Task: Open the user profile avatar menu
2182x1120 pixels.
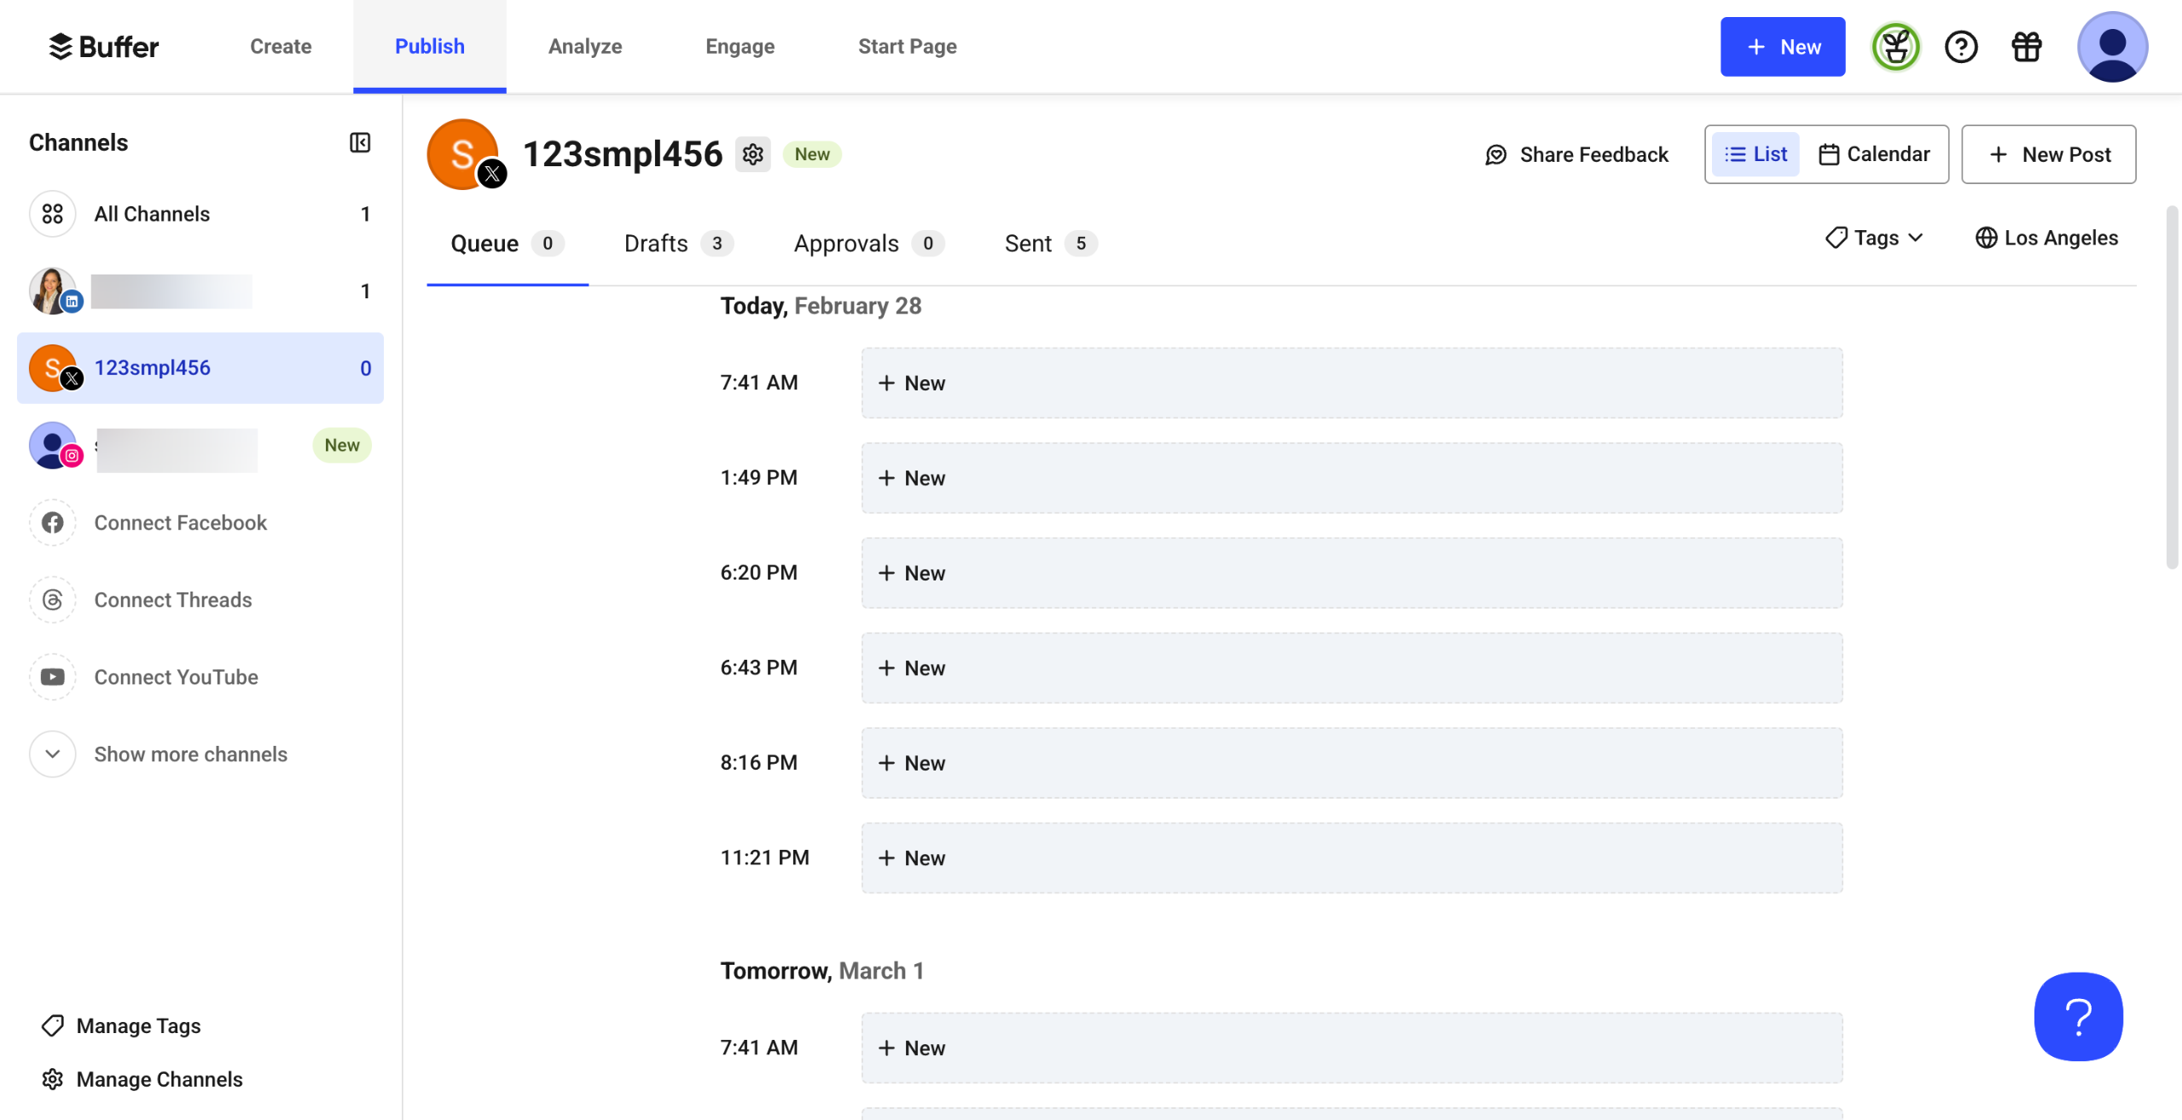Action: coord(2111,47)
